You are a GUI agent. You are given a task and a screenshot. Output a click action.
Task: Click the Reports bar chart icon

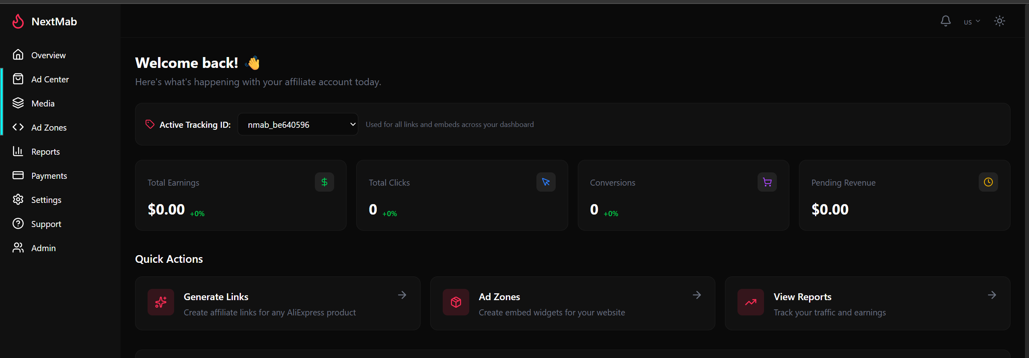coord(18,151)
